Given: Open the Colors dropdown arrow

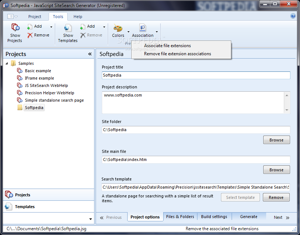Looking at the screenshot, I should (x=128, y=32).
